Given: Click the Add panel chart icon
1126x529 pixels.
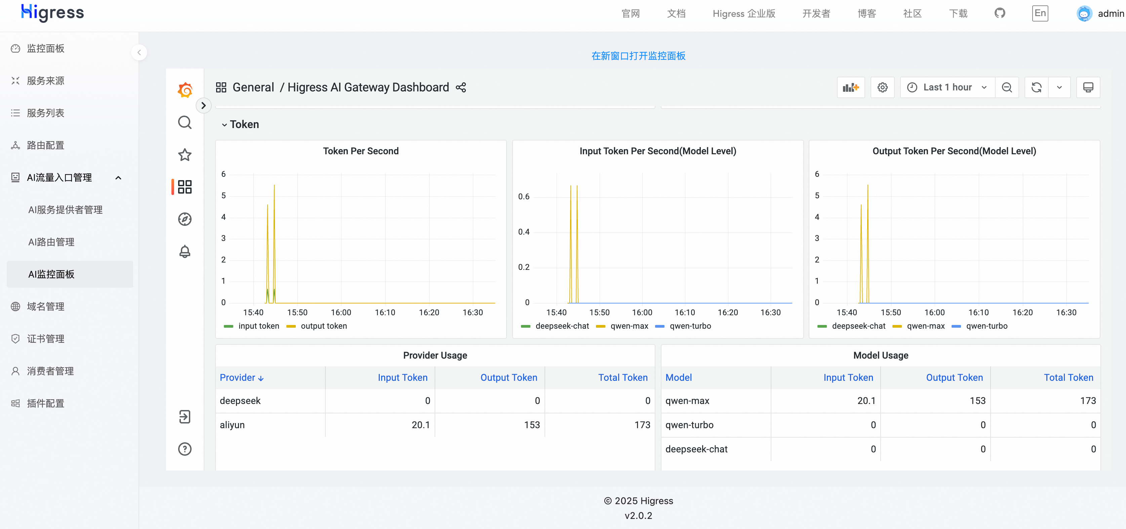Looking at the screenshot, I should 850,87.
